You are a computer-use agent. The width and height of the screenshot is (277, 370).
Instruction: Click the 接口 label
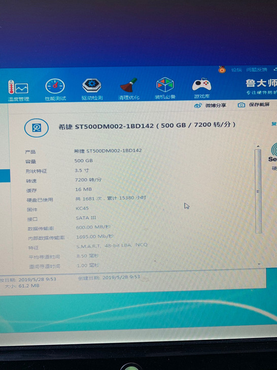[32, 219]
